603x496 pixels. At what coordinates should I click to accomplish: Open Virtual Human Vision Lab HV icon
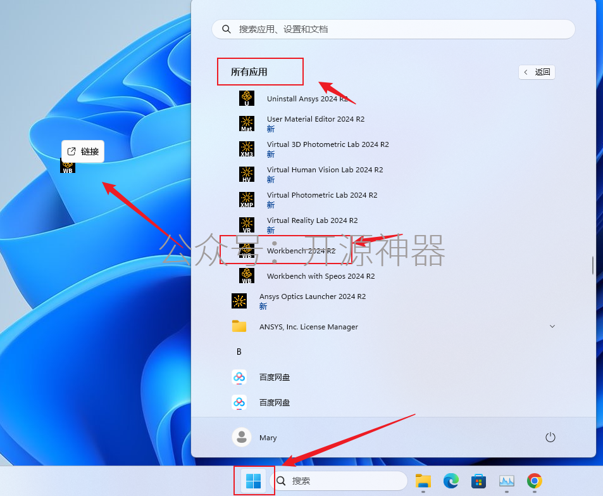pyautogui.click(x=247, y=174)
